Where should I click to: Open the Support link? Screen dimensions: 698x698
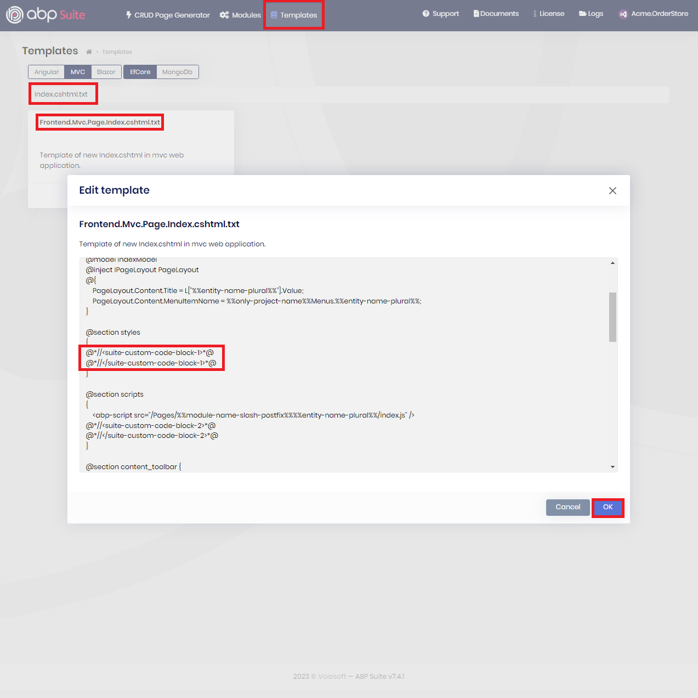coord(440,14)
